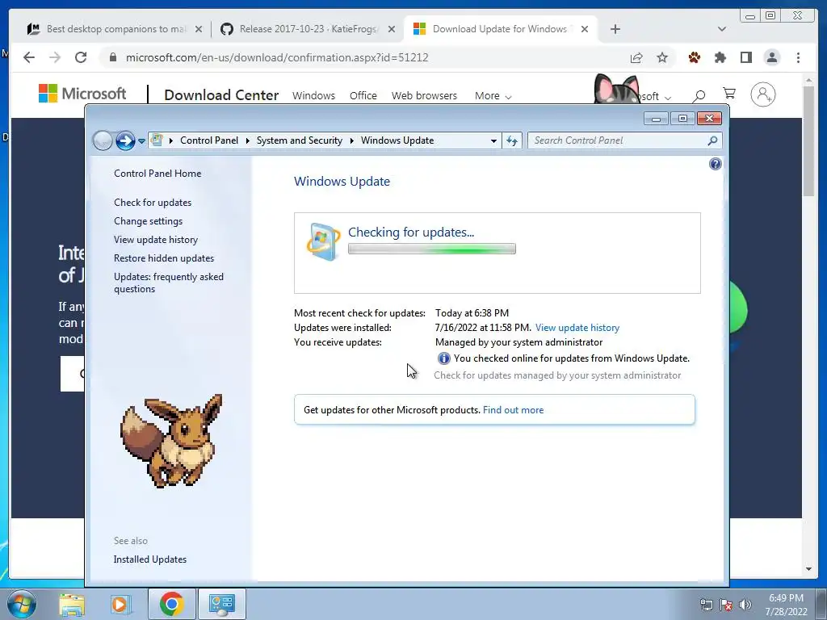Open Windows Update help icon

click(716, 164)
